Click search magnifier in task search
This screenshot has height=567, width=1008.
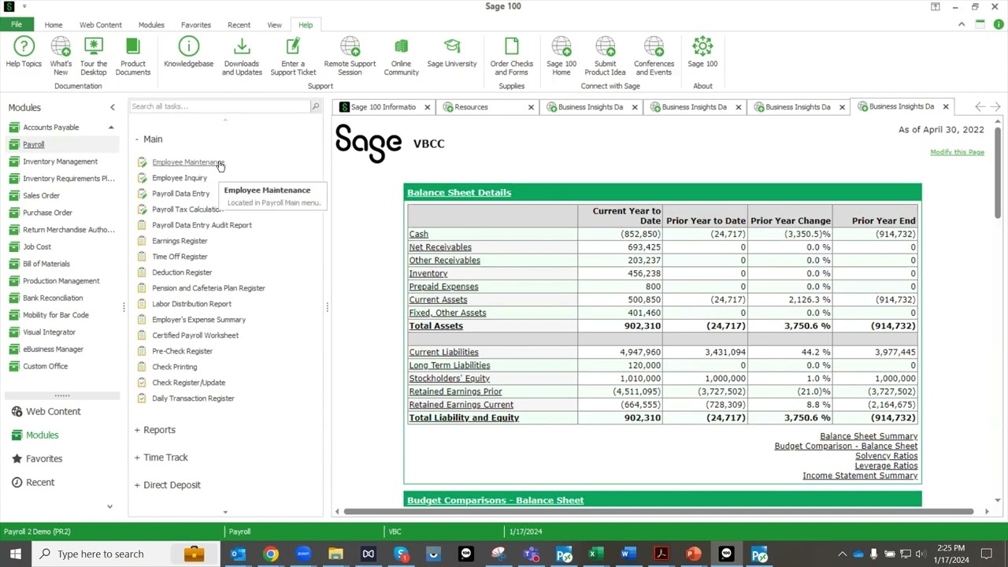coord(315,106)
